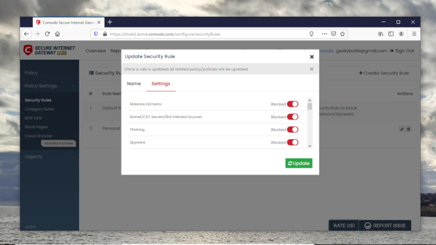Click the lightbulb icon in address bar
This screenshot has width=436, height=245.
click(x=311, y=34)
